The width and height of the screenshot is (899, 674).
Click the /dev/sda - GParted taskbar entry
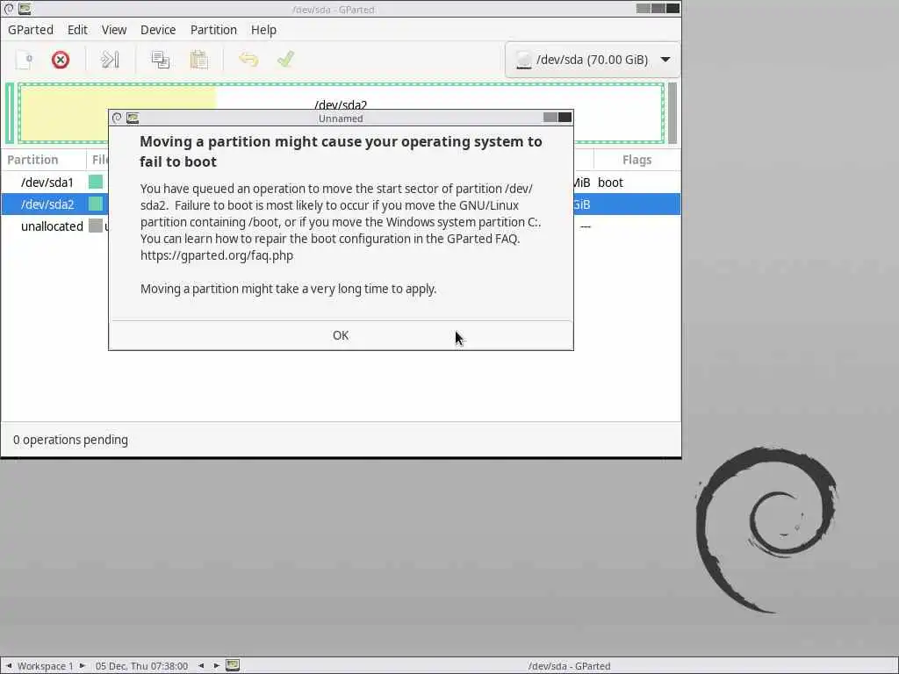click(569, 666)
